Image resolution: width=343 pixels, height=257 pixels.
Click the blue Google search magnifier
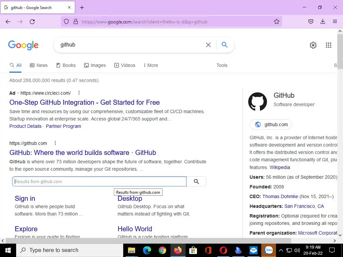[x=224, y=45]
